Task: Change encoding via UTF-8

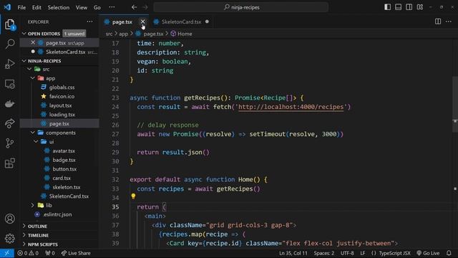Action: click(x=347, y=253)
